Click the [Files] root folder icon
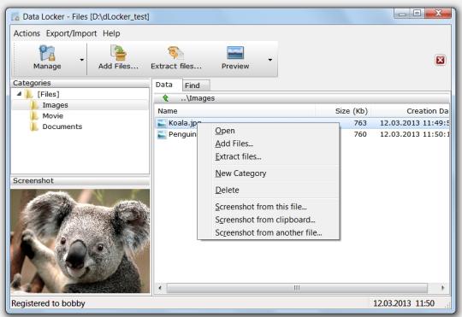This screenshot has height=317, width=462. pyautogui.click(x=29, y=95)
